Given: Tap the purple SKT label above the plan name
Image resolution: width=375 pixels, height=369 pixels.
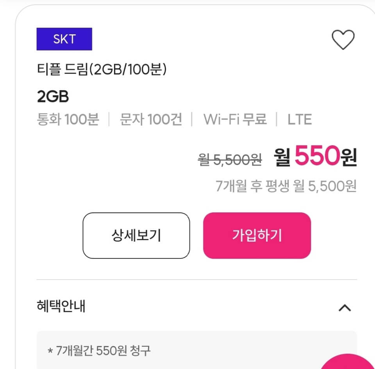Looking at the screenshot, I should pos(64,39).
